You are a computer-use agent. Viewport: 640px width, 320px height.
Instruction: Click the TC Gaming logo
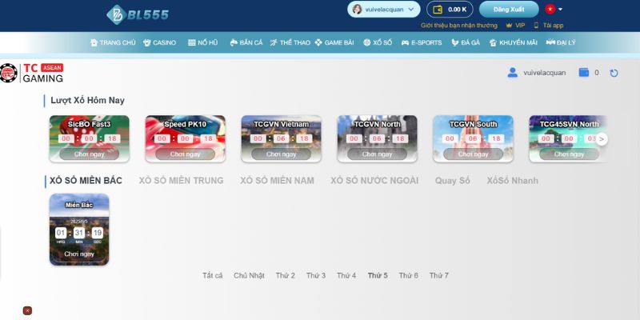pos(32,73)
